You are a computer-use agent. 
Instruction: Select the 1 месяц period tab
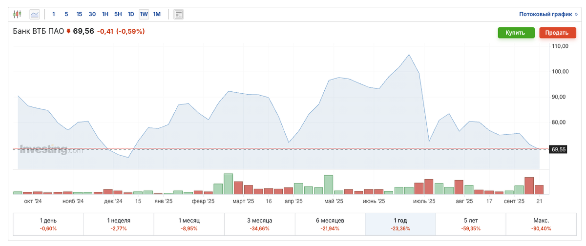pyautogui.click(x=189, y=224)
